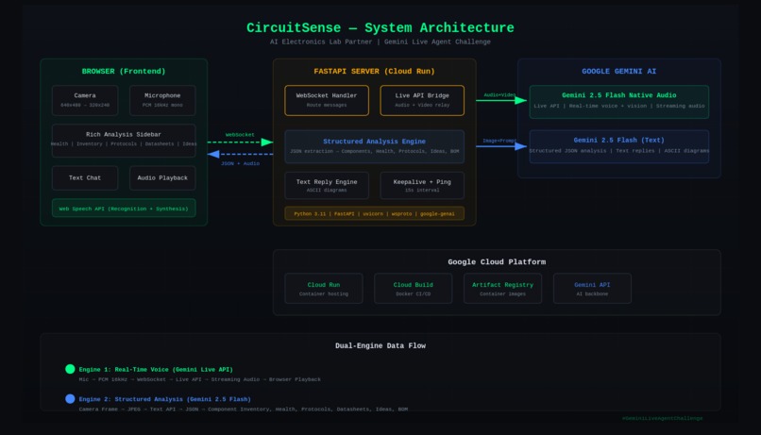Select the Microphone box

(162, 100)
